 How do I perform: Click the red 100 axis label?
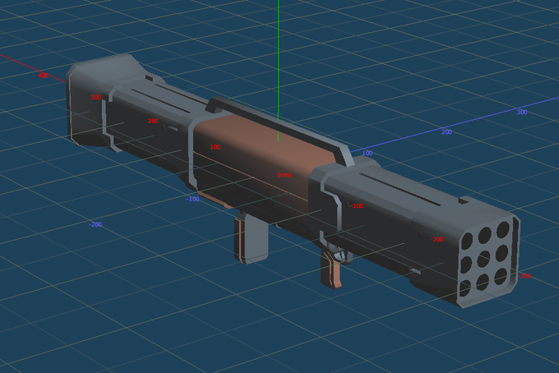tap(215, 147)
